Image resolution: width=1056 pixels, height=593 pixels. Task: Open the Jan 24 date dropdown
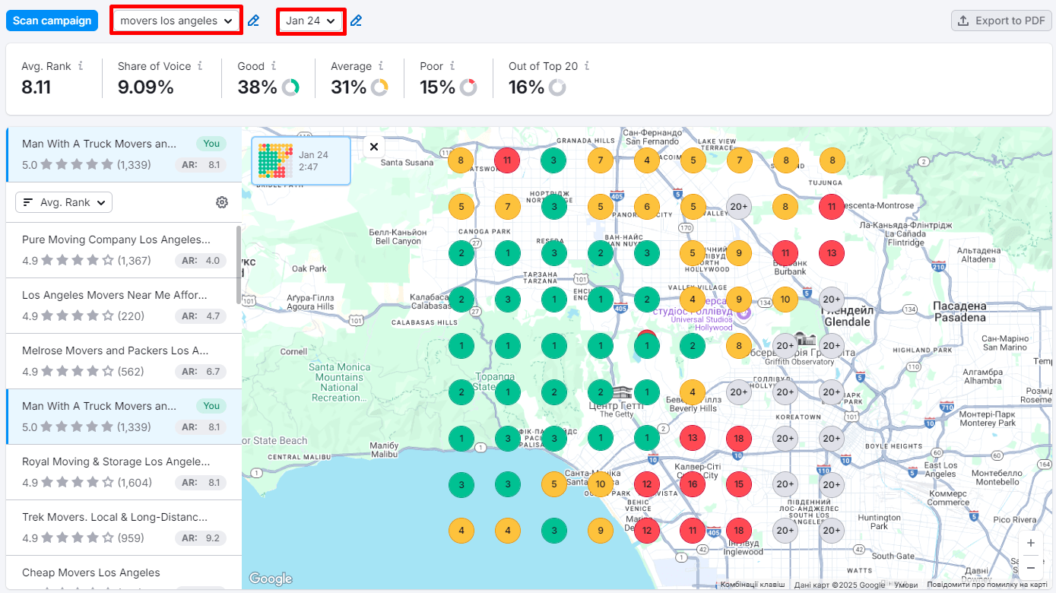[x=311, y=21]
